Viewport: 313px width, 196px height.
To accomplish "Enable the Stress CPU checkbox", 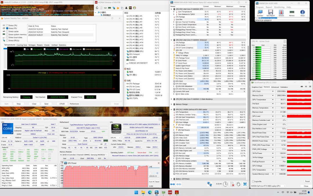I will point(7,26).
